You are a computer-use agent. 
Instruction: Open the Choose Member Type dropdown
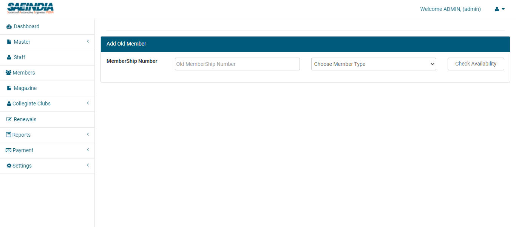click(374, 64)
